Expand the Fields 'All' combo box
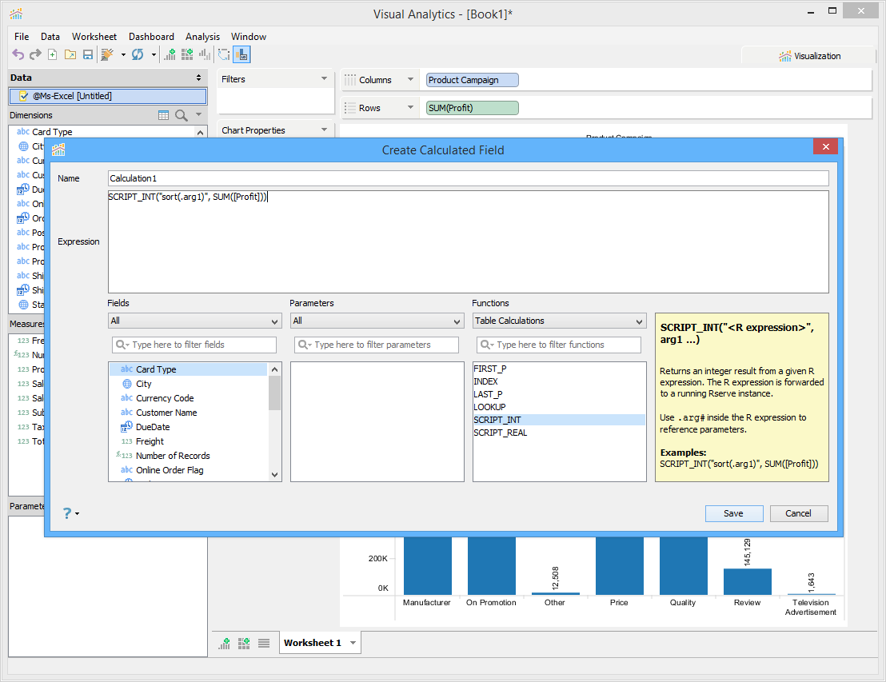The width and height of the screenshot is (886, 682). [x=194, y=321]
